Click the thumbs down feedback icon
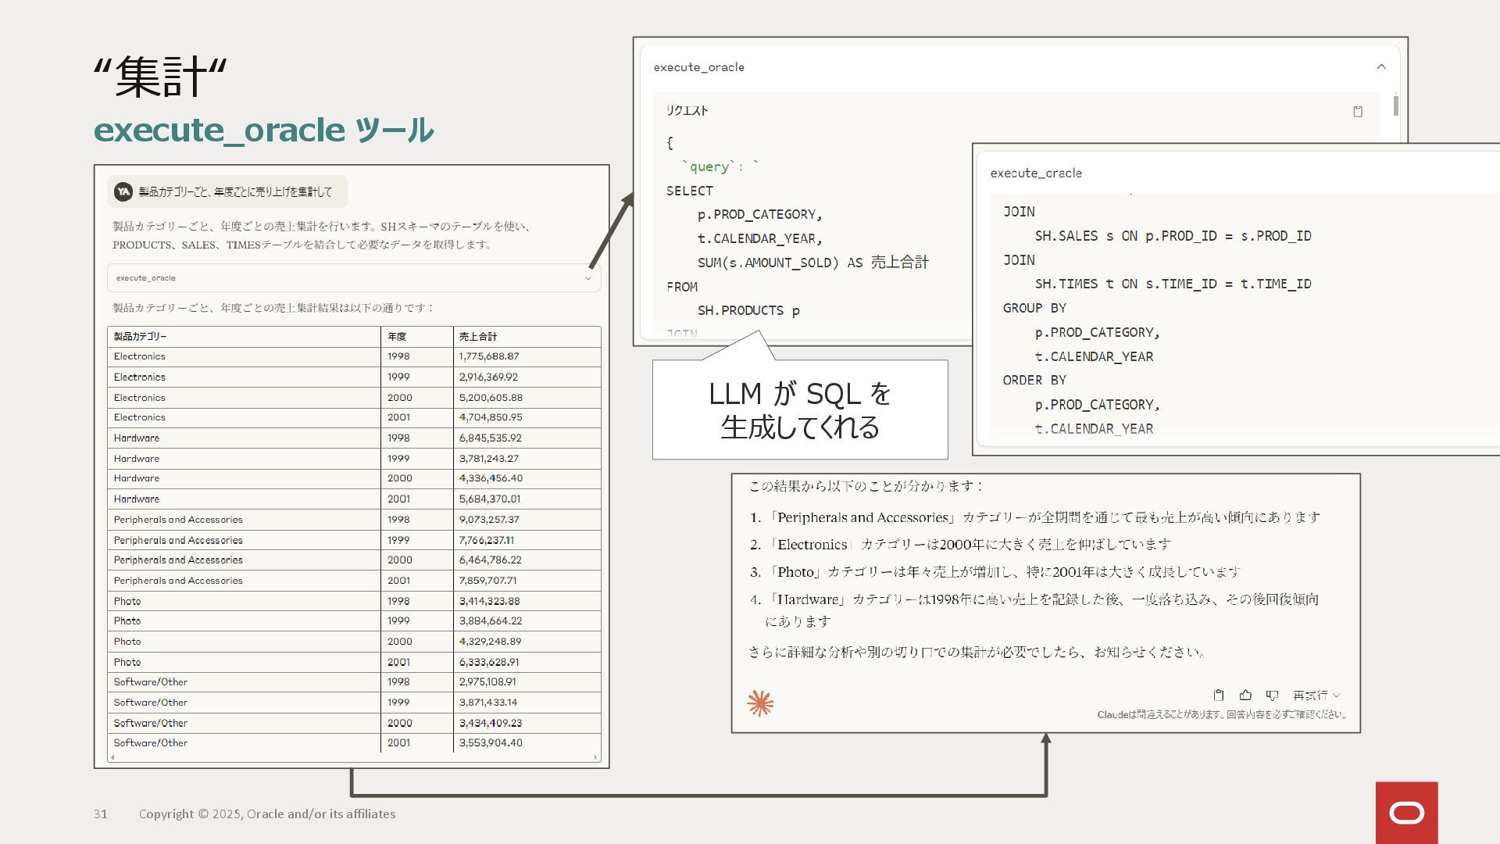 pos(1272,695)
